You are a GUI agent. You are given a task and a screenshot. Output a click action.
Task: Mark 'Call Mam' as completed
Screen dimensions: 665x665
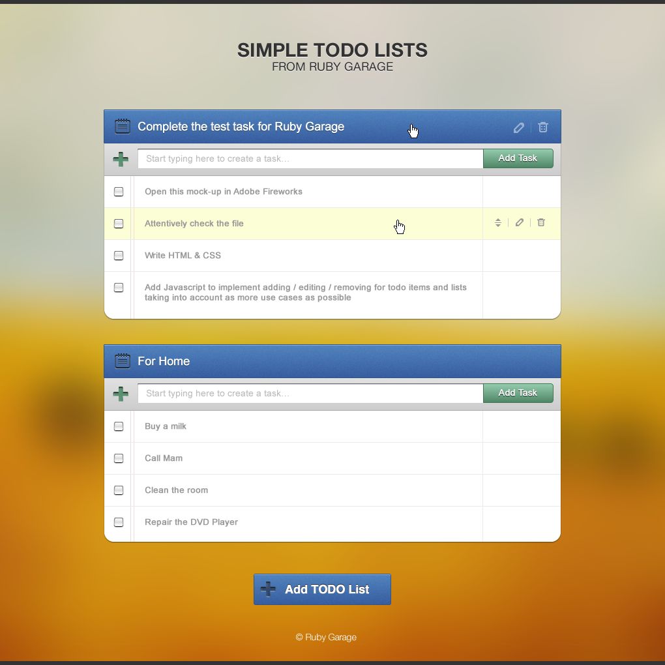tap(119, 458)
